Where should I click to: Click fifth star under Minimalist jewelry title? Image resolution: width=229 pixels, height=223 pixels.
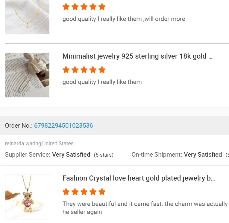[x=102, y=70]
